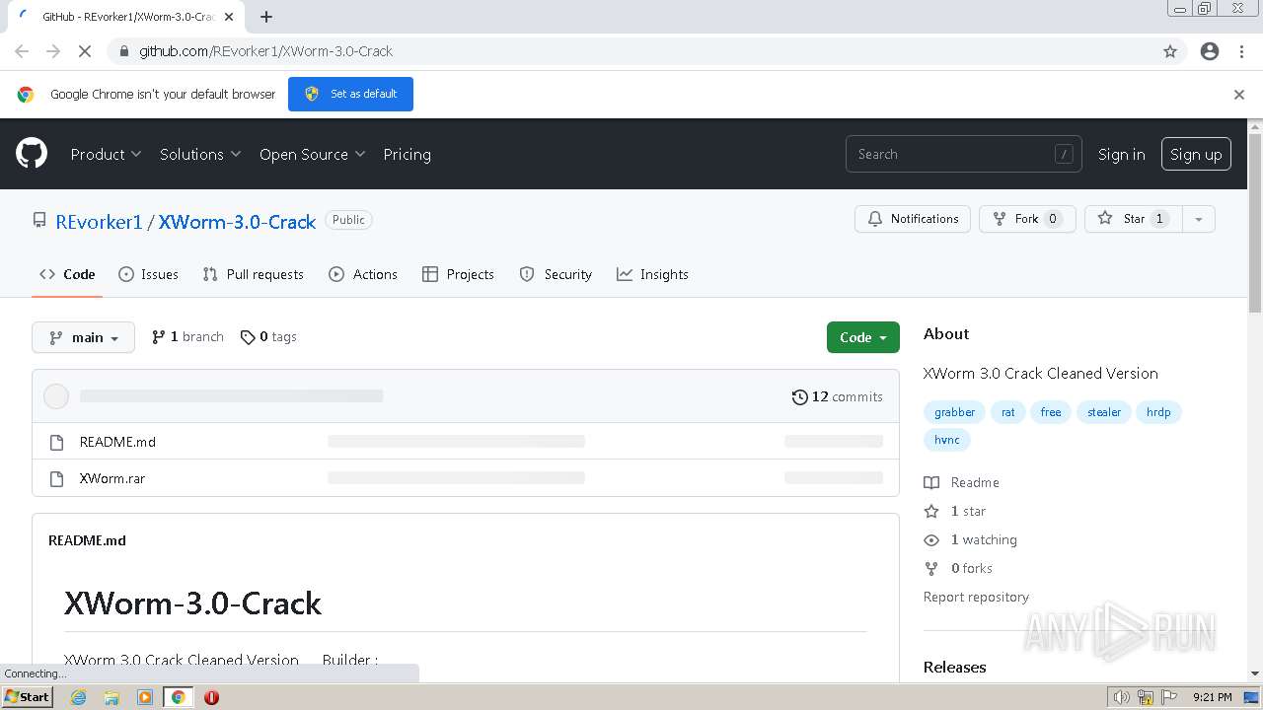Dismiss the default browser notification bar
Screen dimensions: 1263x710
coord(1239,95)
